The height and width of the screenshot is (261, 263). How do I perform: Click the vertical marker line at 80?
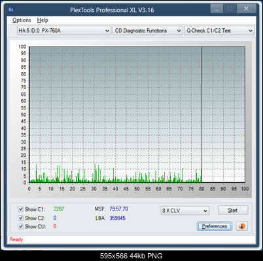[202, 115]
